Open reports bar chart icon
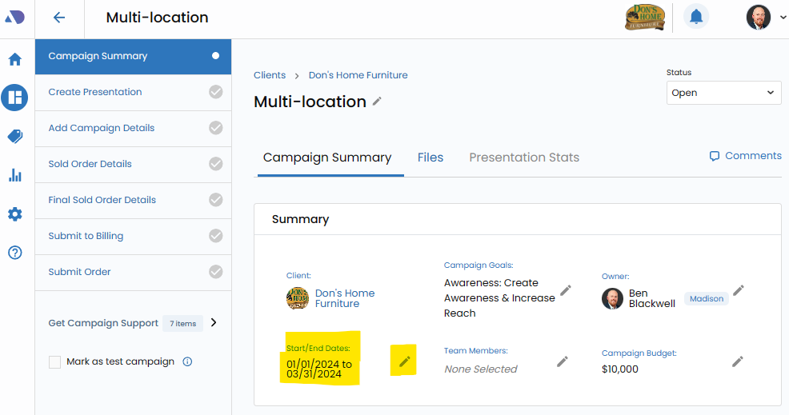The image size is (789, 415). click(x=14, y=175)
